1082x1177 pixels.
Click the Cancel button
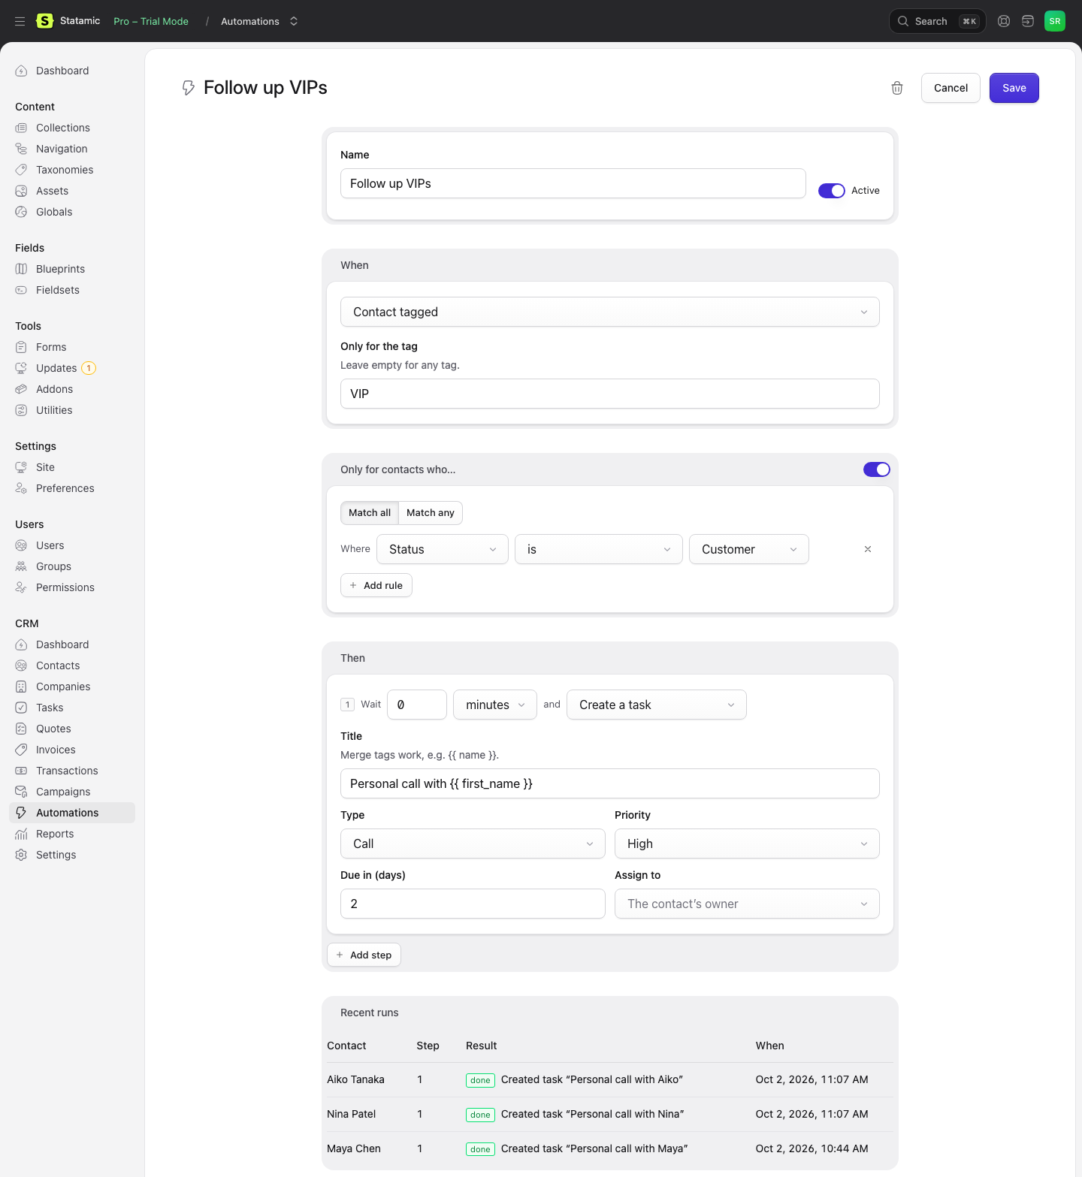point(951,88)
